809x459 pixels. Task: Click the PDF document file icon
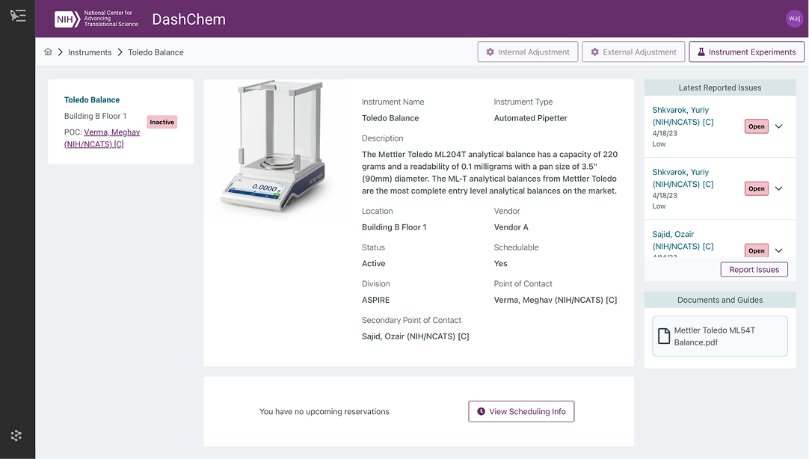(663, 336)
